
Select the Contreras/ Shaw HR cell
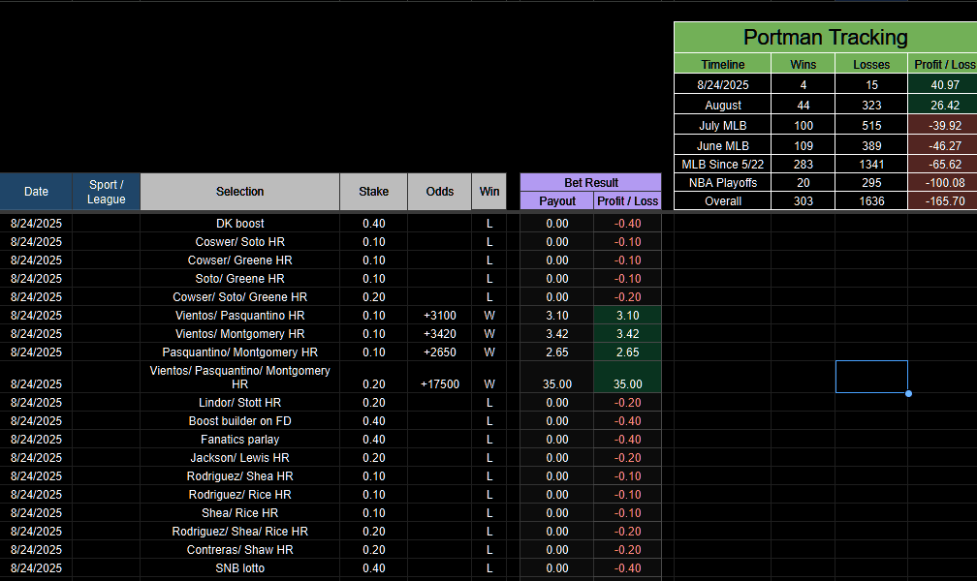(240, 550)
